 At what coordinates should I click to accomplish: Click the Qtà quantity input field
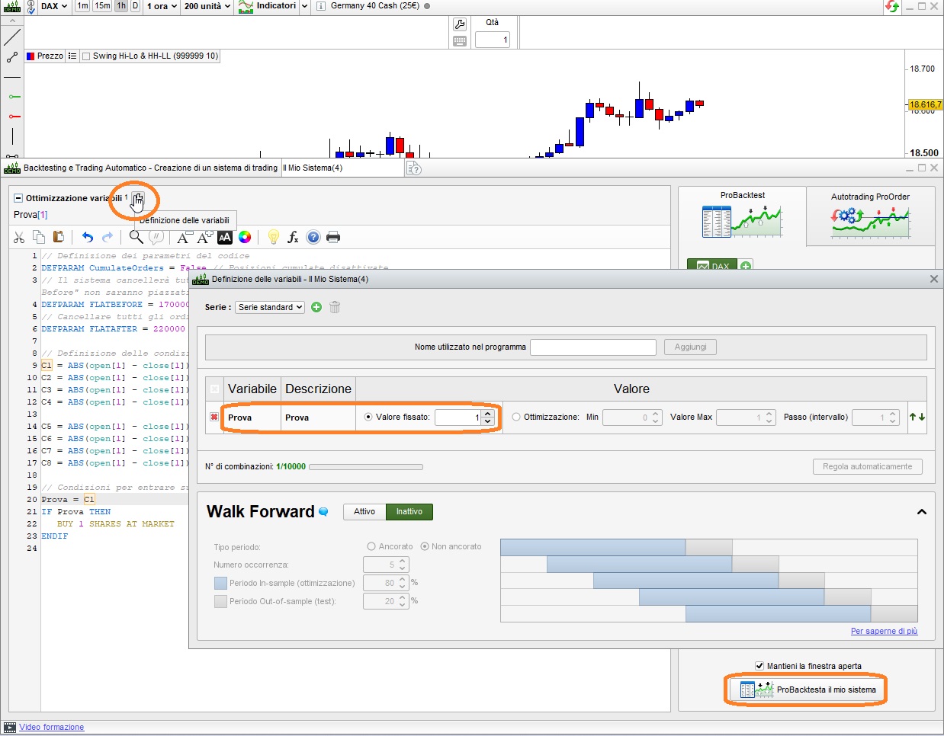(x=493, y=40)
